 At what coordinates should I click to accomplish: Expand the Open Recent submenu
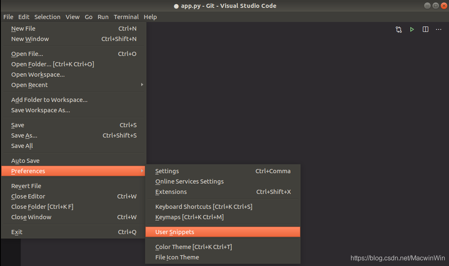click(74, 85)
